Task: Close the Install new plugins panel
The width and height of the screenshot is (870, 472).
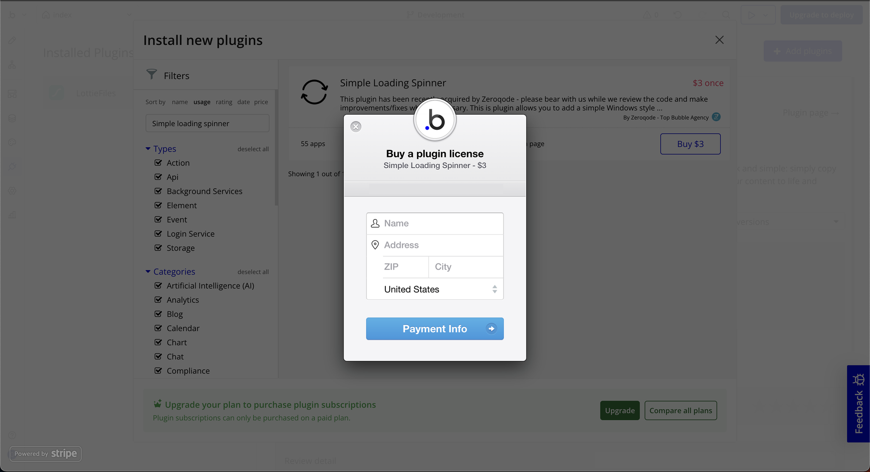Action: [x=719, y=40]
